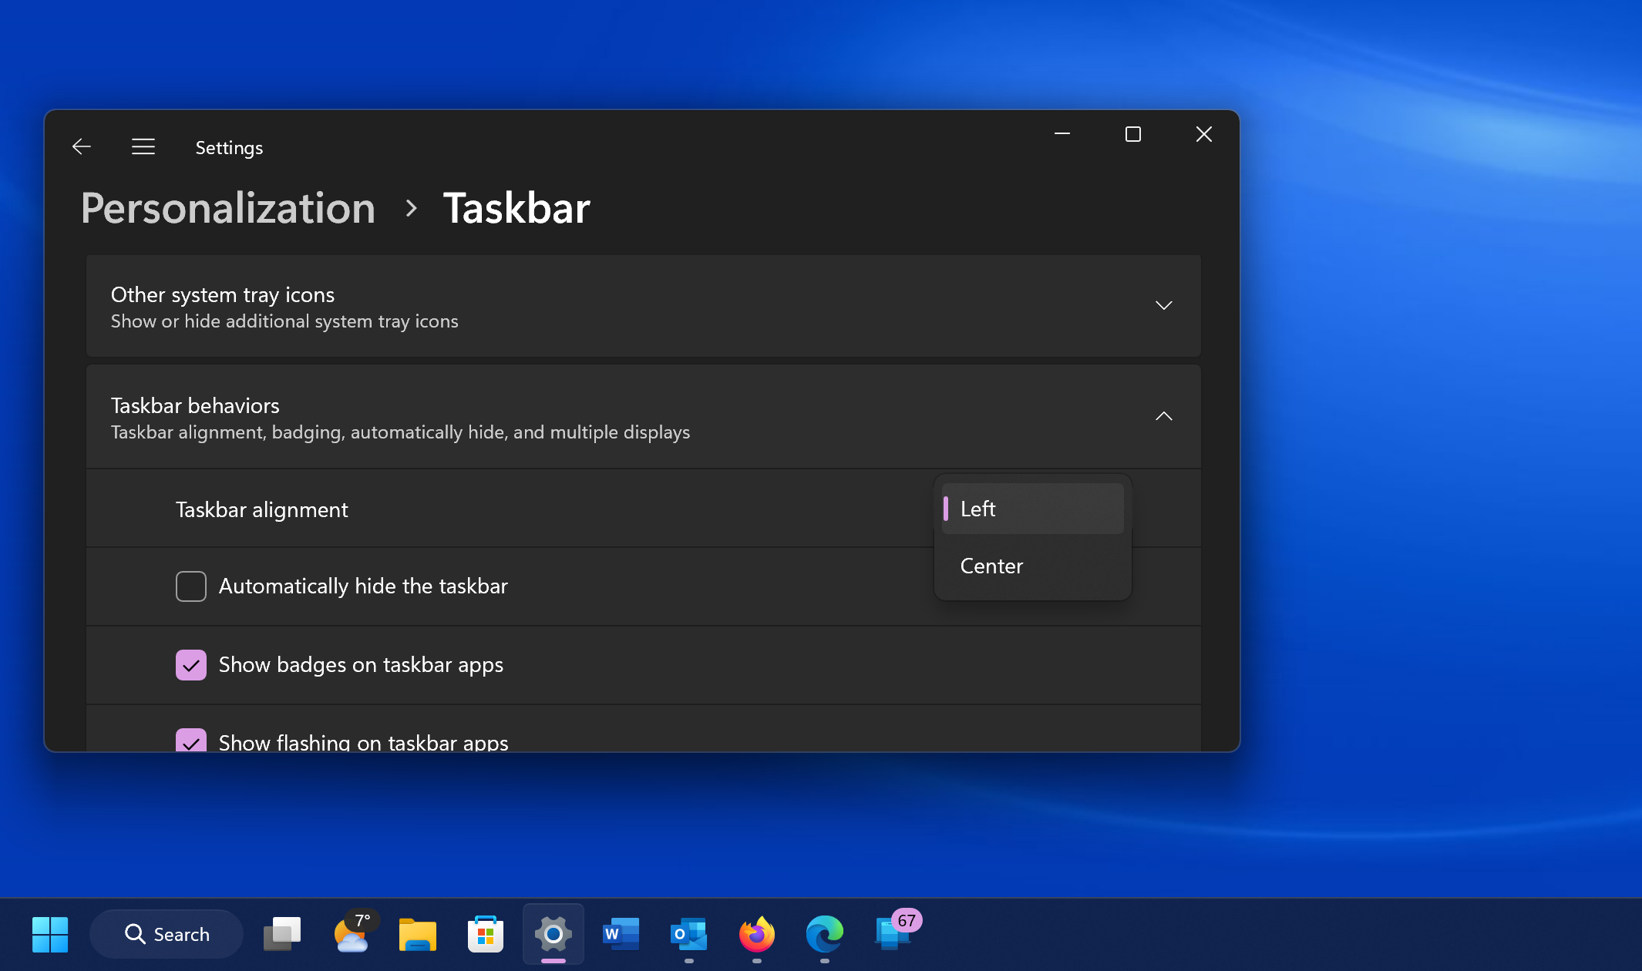The width and height of the screenshot is (1642, 971).
Task: Collapse the Taskbar behaviors section
Action: 1164,416
